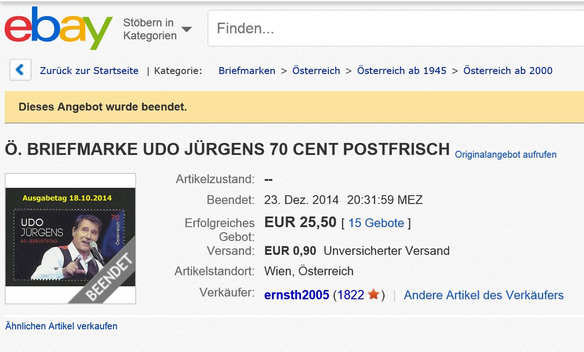
Task: Follow the Zurück zur Startseite link
Action: pos(89,71)
